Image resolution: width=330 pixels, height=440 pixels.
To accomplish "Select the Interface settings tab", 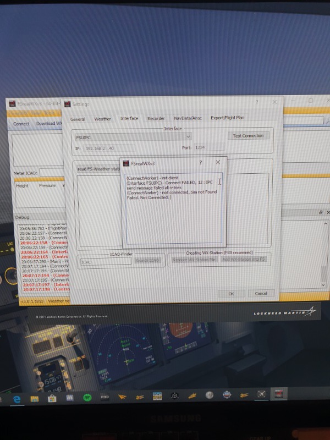I will [x=129, y=118].
